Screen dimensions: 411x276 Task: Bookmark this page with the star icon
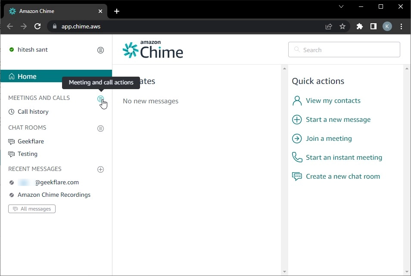click(342, 26)
